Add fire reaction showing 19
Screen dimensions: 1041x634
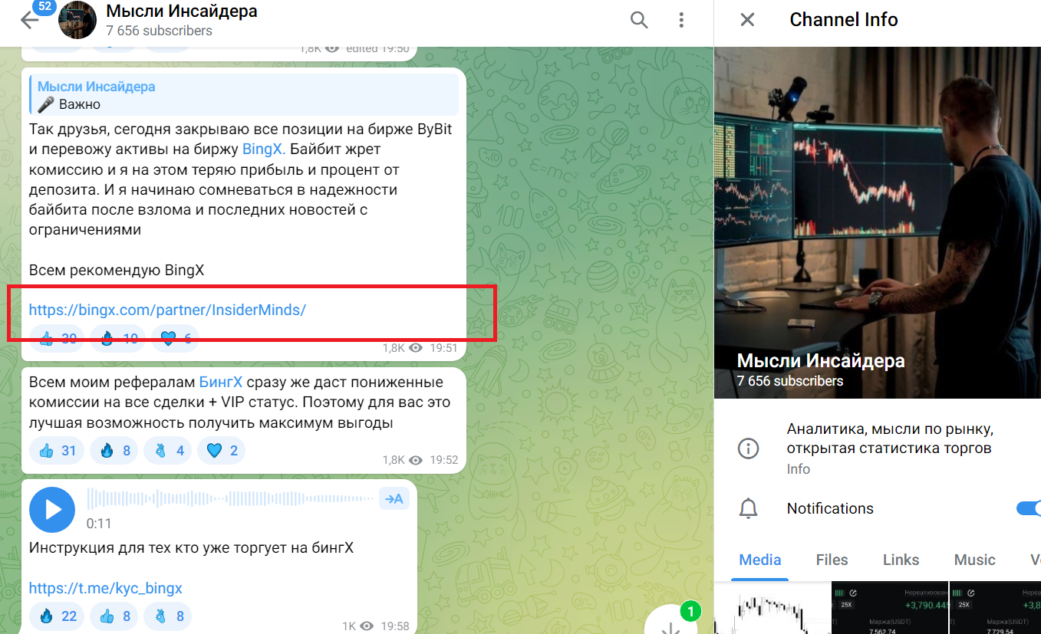118,338
